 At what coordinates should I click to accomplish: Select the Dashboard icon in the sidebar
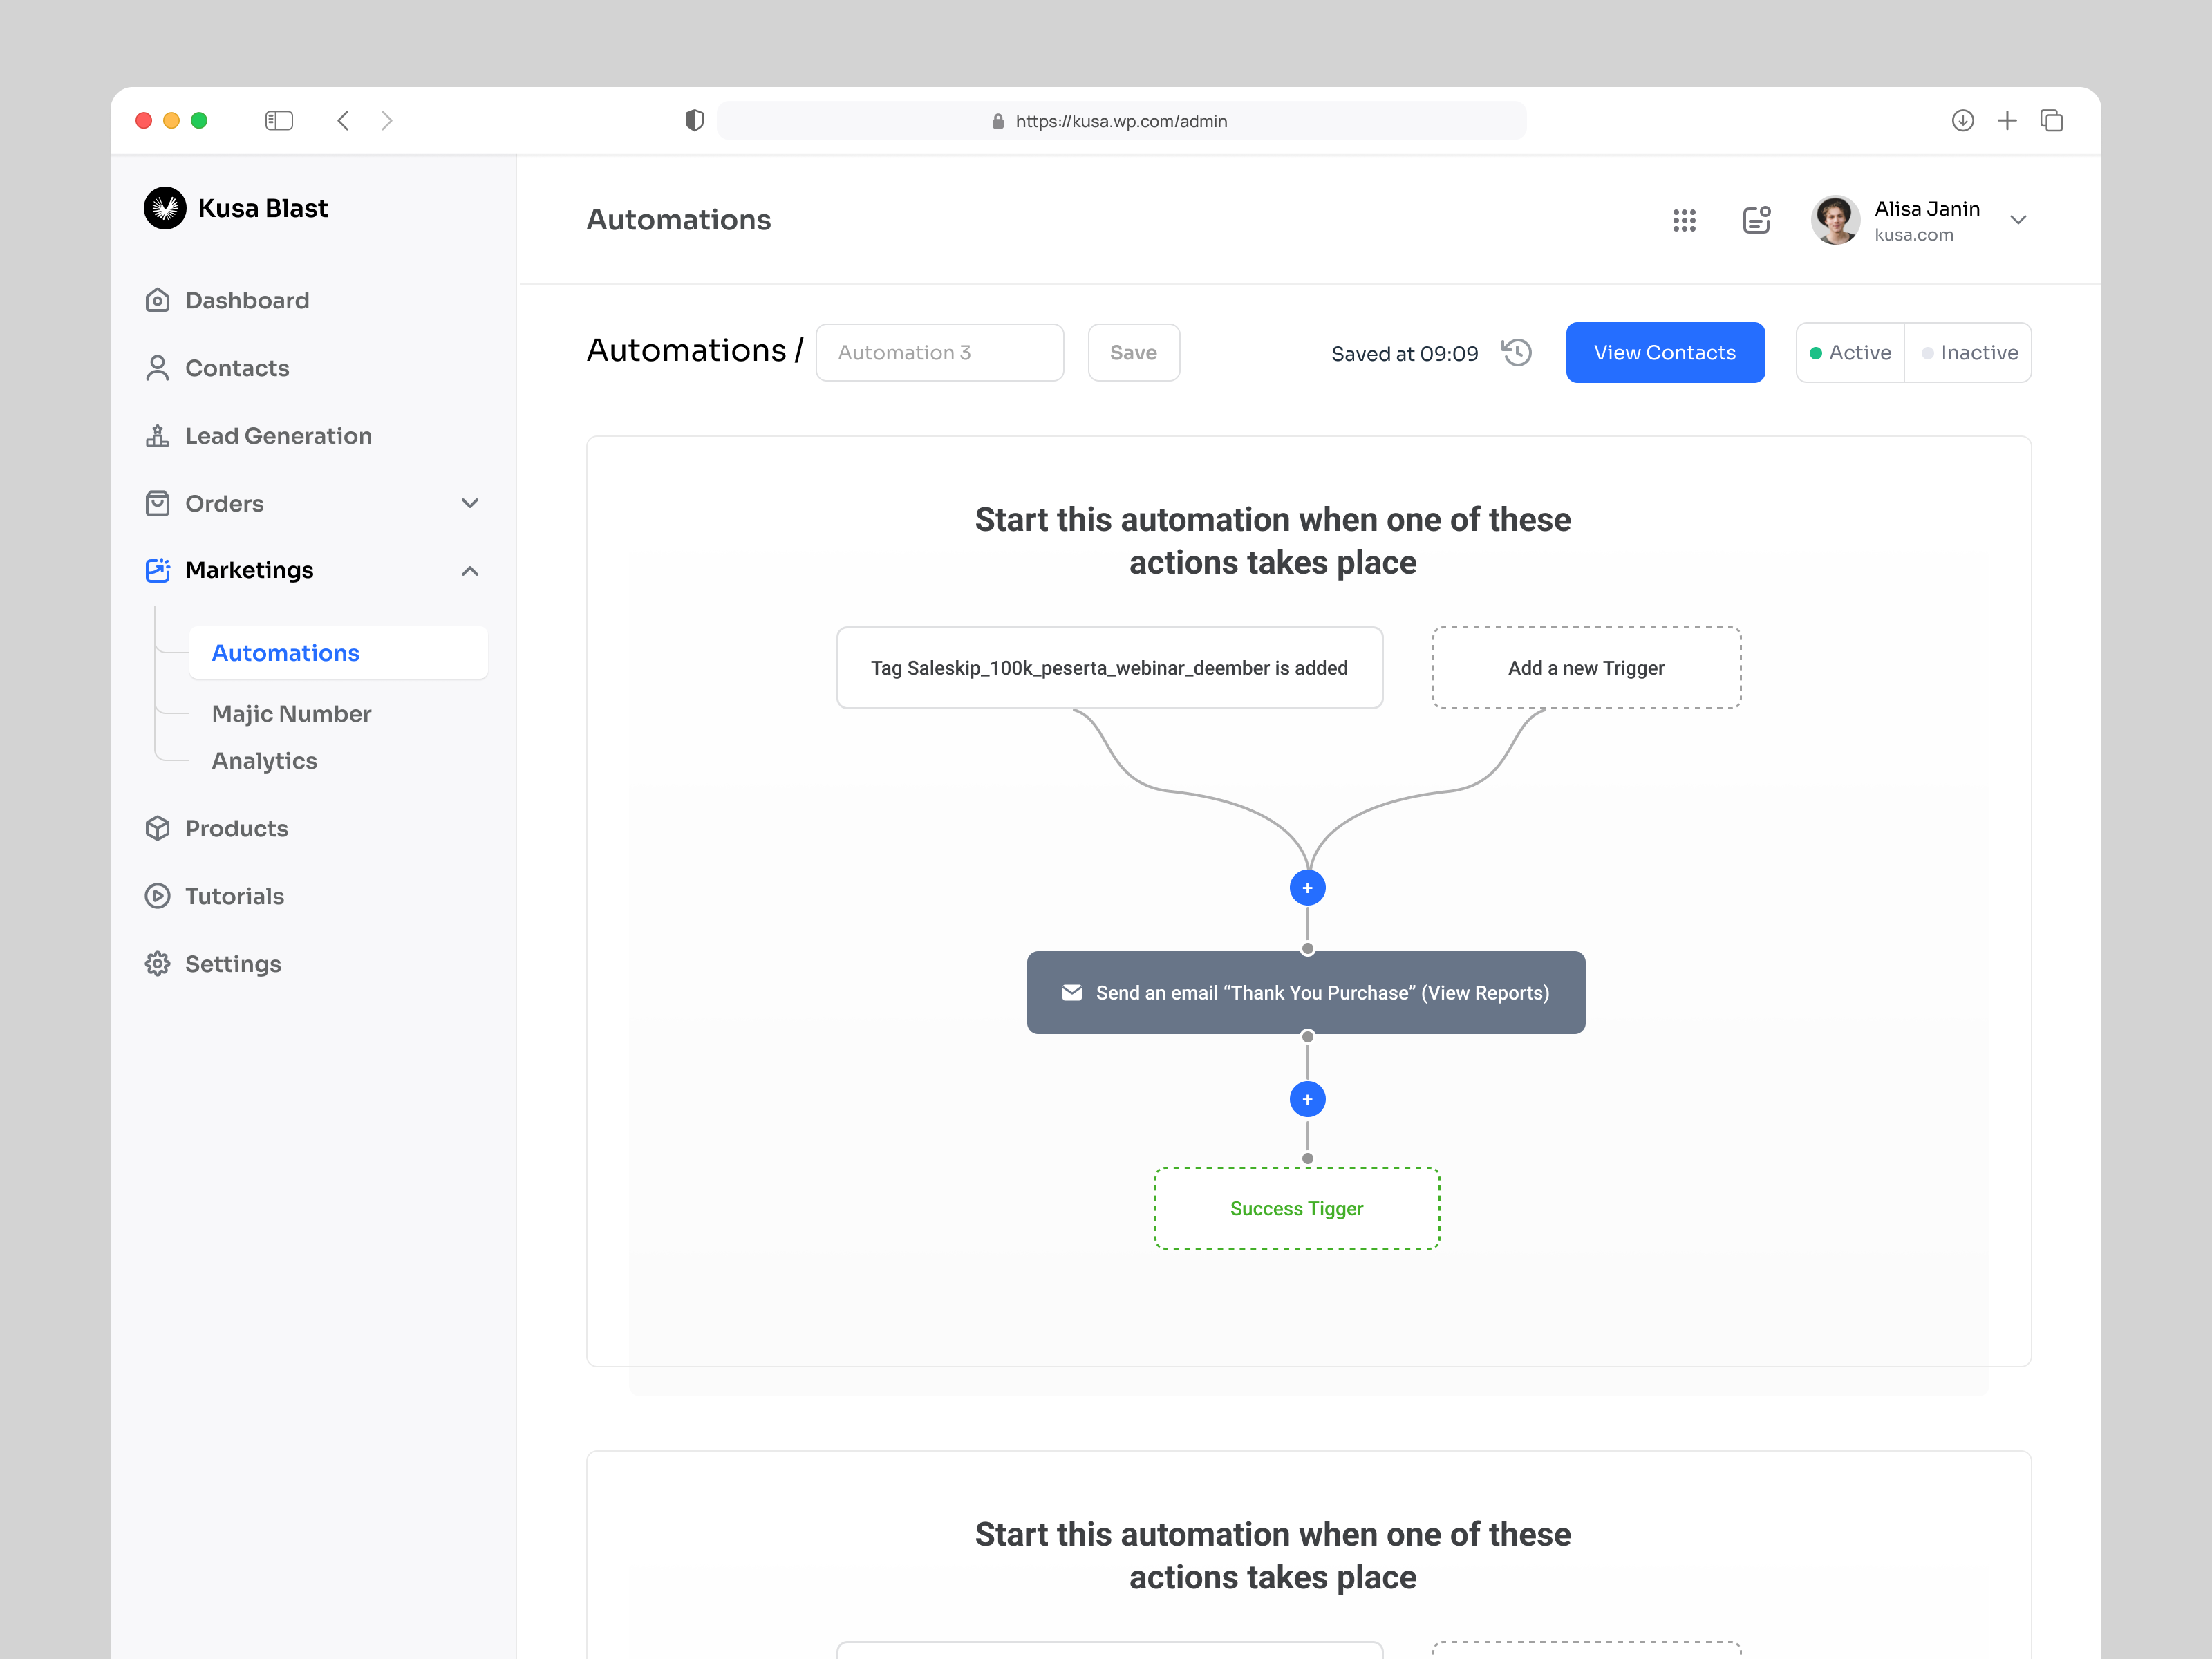(x=158, y=299)
